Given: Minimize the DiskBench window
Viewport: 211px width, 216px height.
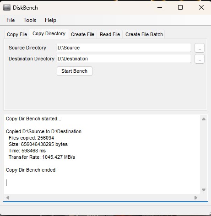Looking at the screenshot, I should coord(160,7).
